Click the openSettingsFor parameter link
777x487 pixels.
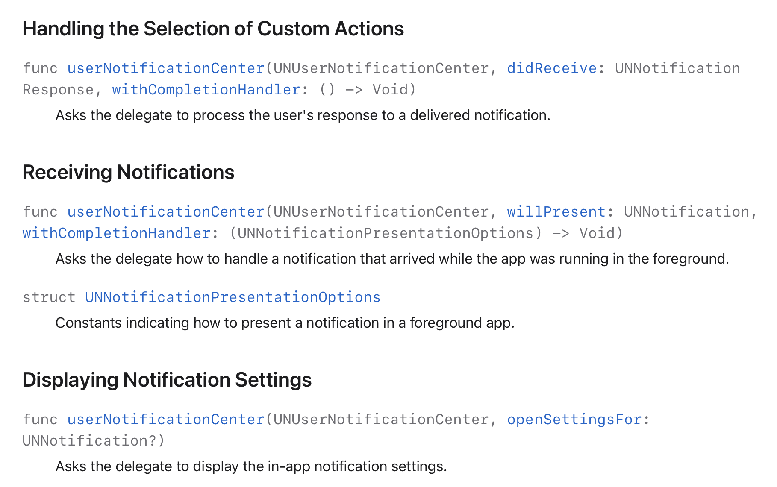click(574, 420)
